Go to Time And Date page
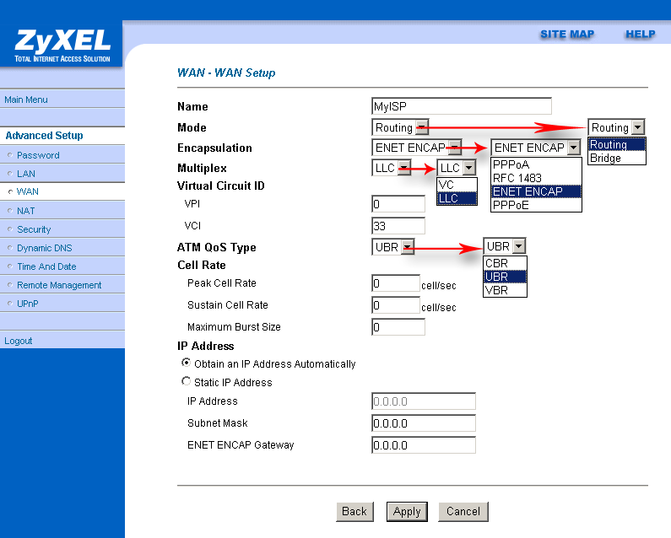The width and height of the screenshot is (671, 538). (46, 266)
